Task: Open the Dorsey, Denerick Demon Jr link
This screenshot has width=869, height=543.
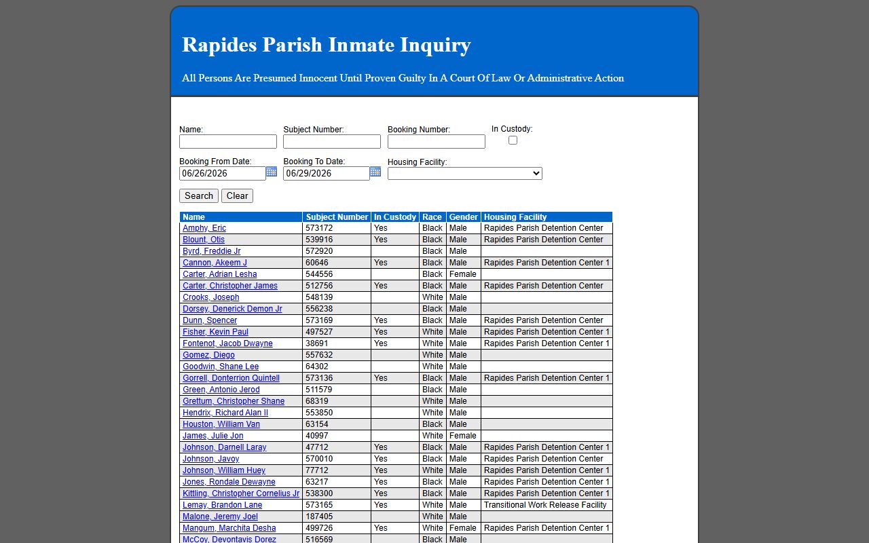Action: pos(232,309)
